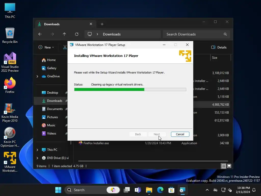Close the Downloads tab

click(x=91, y=24)
